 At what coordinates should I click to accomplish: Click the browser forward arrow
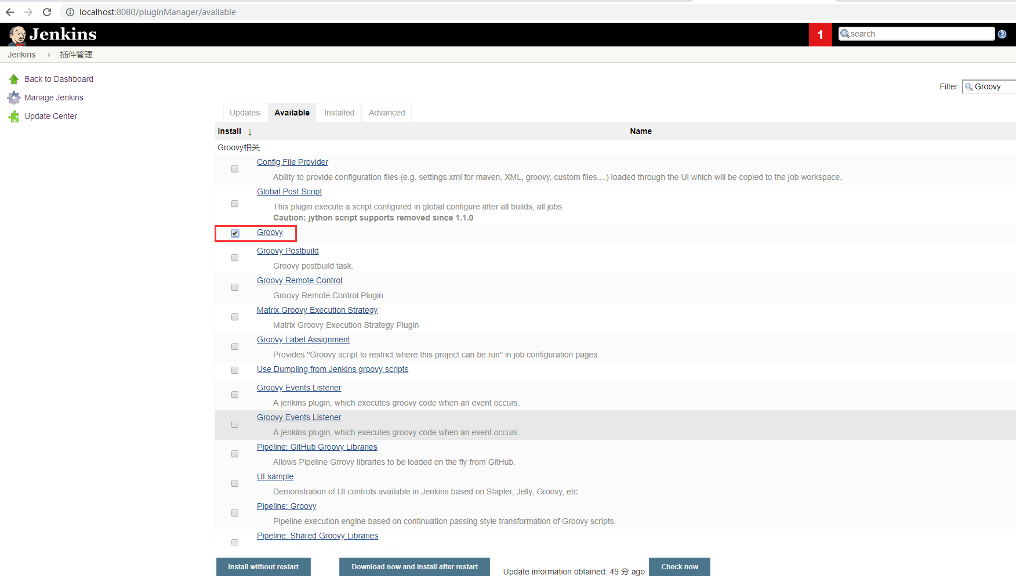click(28, 12)
